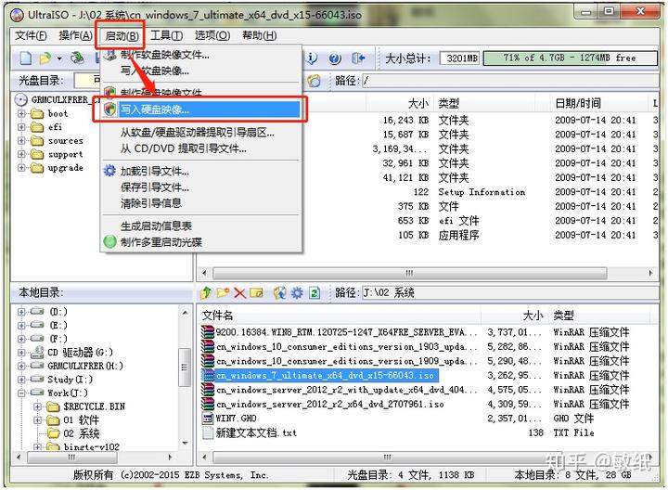Collapse the Work(J:) drive node
This screenshot has height=490, width=668.
pos(21,393)
